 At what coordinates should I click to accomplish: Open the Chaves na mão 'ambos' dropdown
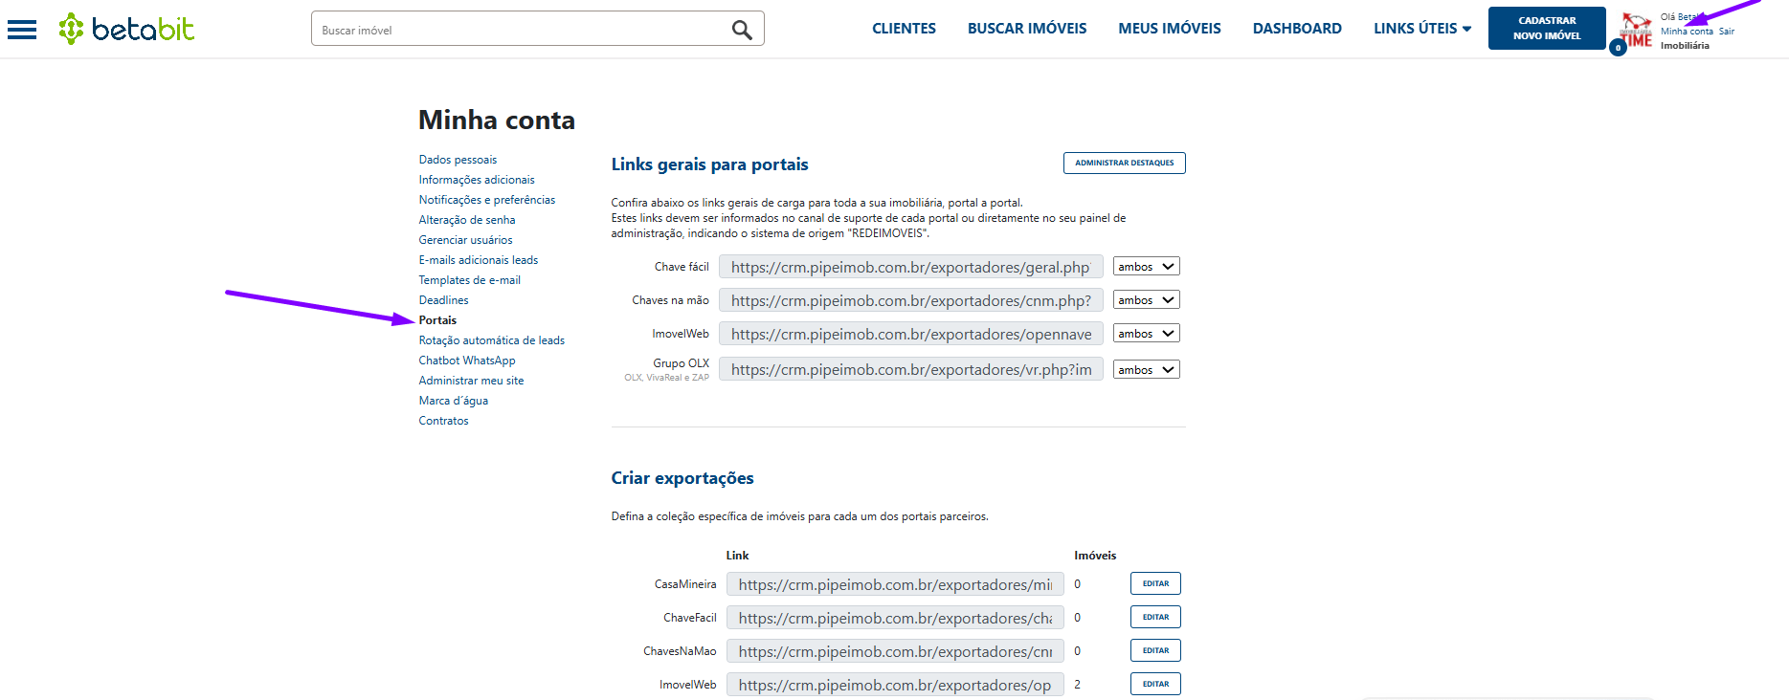pos(1146,300)
